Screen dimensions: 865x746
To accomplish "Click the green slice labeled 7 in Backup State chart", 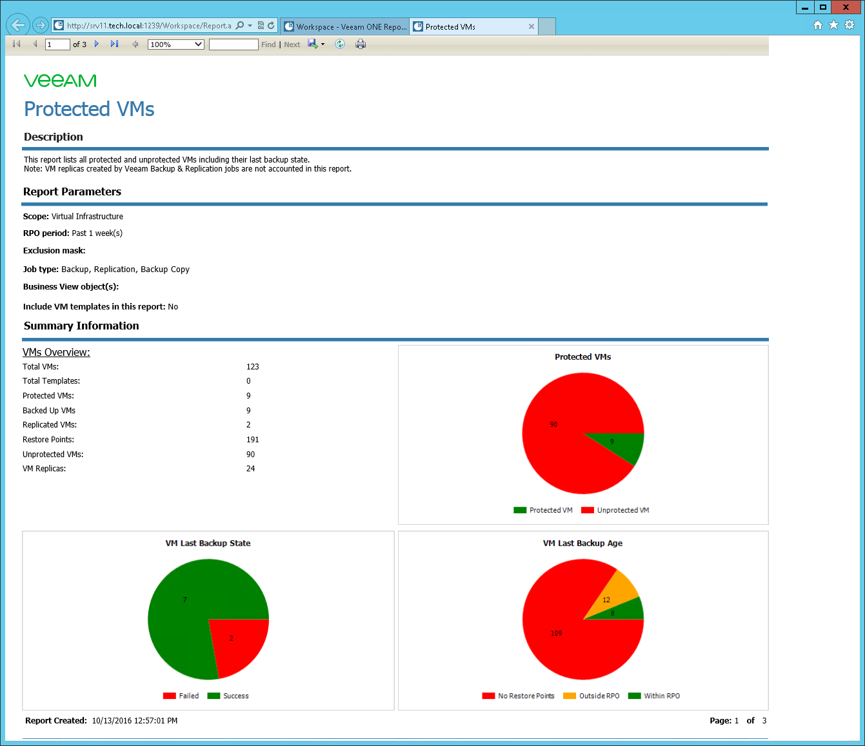I will point(184,600).
